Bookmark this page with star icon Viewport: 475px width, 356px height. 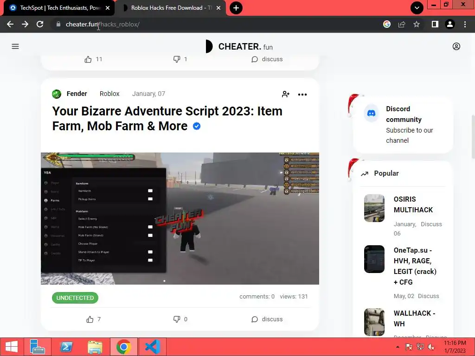(x=417, y=24)
